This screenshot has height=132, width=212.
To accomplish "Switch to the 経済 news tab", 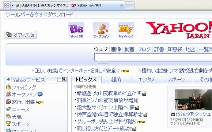I will pyautogui.click(x=116, y=80).
